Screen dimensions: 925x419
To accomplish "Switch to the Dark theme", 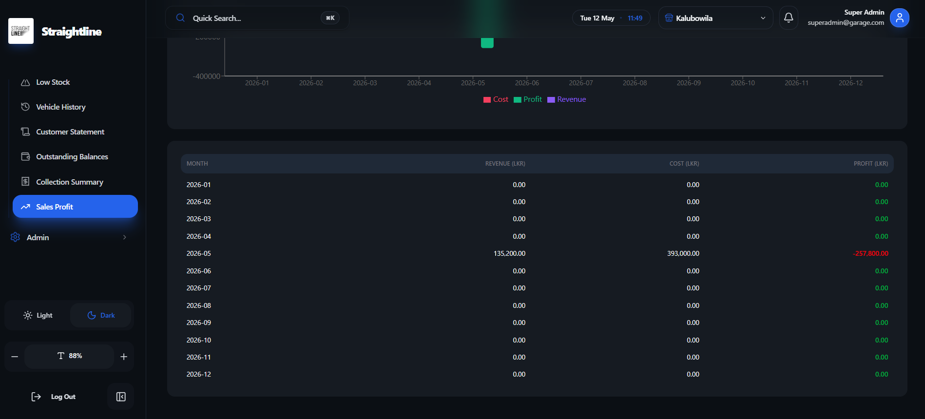I will (x=101, y=315).
